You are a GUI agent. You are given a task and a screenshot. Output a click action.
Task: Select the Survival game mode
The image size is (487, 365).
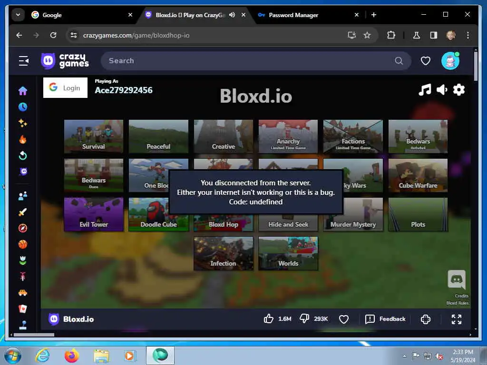[94, 136]
